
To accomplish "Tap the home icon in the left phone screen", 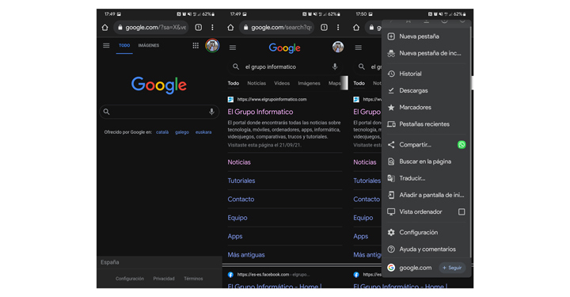I will point(104,28).
